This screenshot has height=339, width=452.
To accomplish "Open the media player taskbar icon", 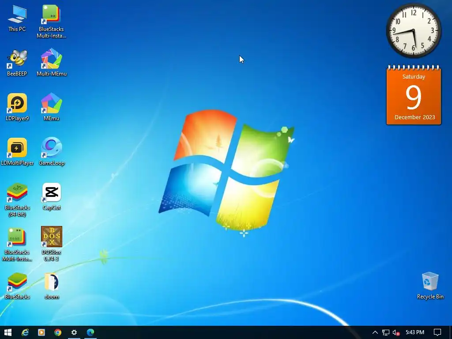I will pyautogui.click(x=41, y=332).
